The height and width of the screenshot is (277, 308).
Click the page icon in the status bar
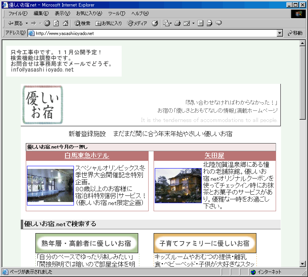click(x=5, y=272)
